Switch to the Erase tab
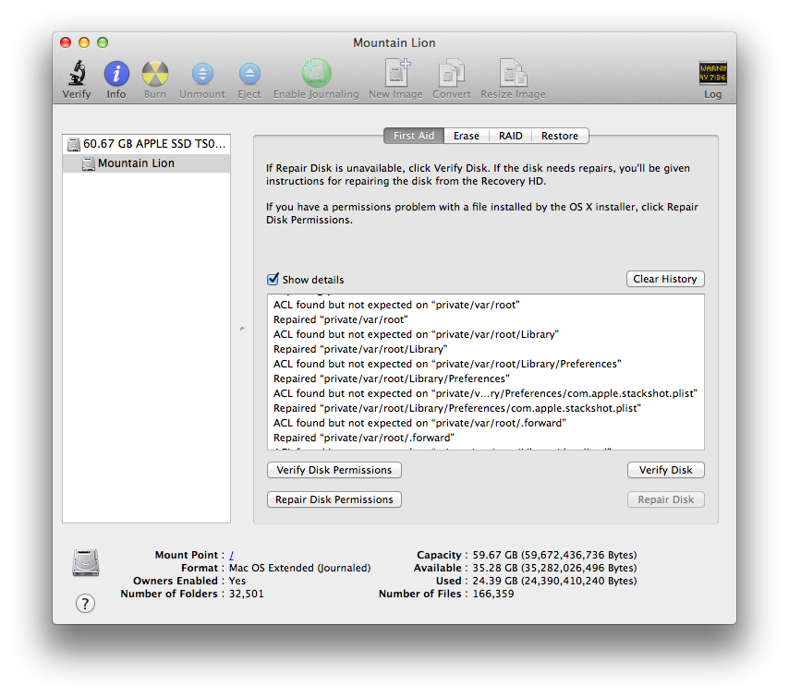This screenshot has height=697, width=789. click(467, 136)
